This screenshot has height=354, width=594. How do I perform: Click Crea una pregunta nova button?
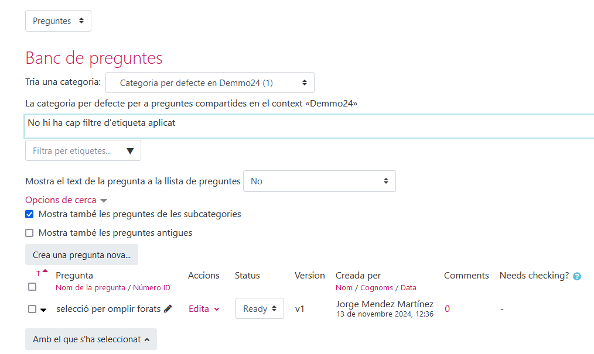point(81,255)
